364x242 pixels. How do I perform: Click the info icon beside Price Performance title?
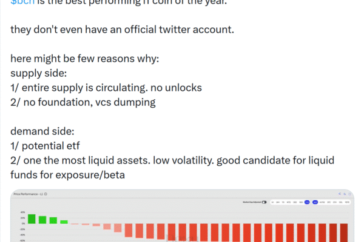point(46,194)
